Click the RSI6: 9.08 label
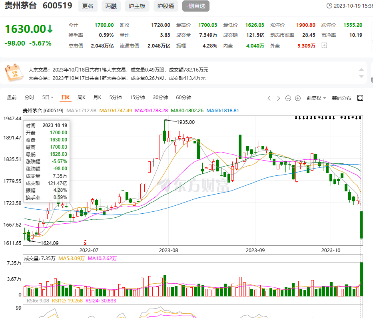 click(x=38, y=301)
